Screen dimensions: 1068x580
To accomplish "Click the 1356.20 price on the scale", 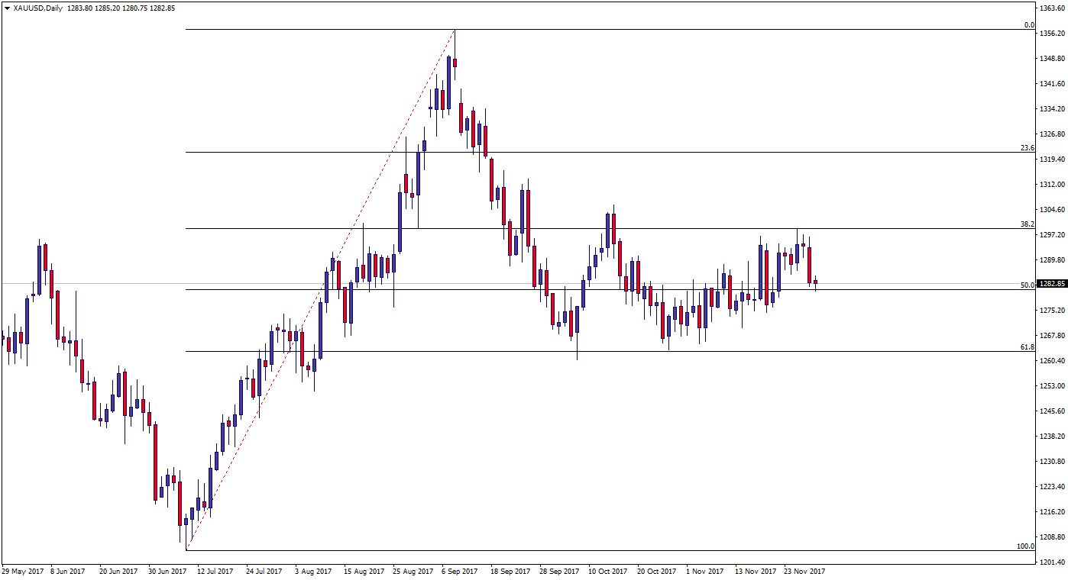I will (x=1052, y=34).
